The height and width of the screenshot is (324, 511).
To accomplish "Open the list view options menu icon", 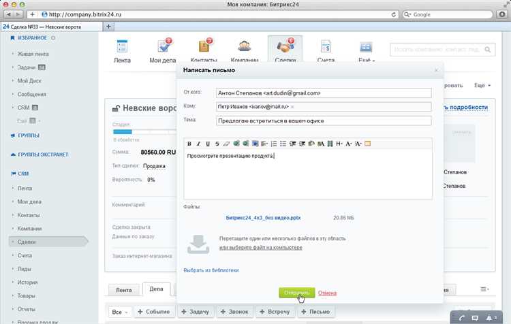I will click(484, 289).
